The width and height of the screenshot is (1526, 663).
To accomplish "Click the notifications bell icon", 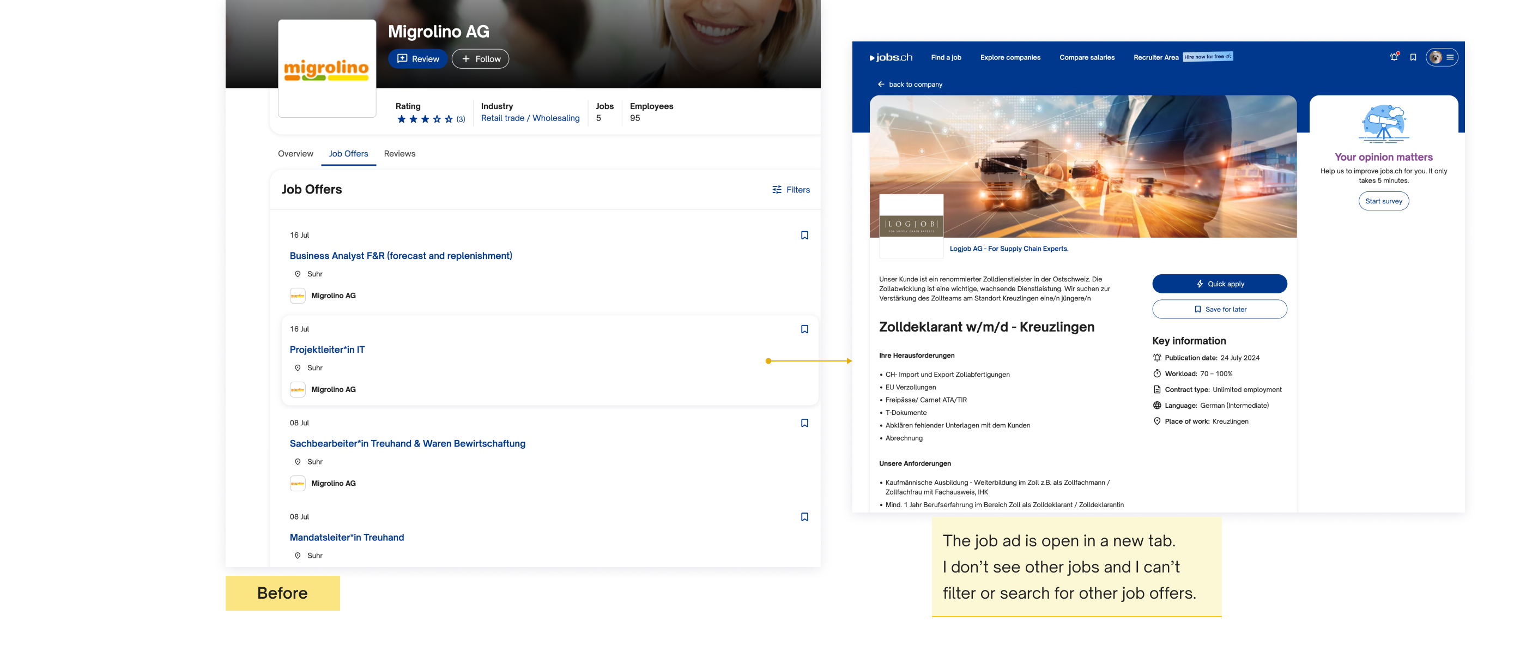I will point(1394,57).
